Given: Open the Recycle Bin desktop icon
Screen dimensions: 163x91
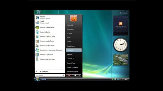Looking at the screenshot, I should pos(38,12).
